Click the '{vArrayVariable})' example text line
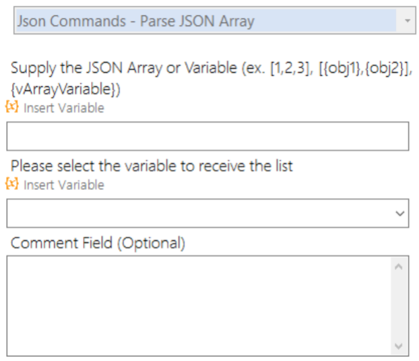The height and width of the screenshot is (361, 419). (65, 88)
